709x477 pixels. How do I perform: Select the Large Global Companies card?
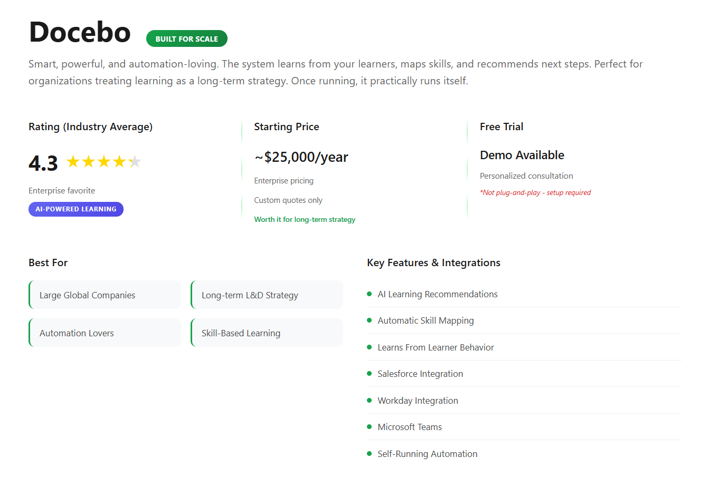tap(105, 295)
